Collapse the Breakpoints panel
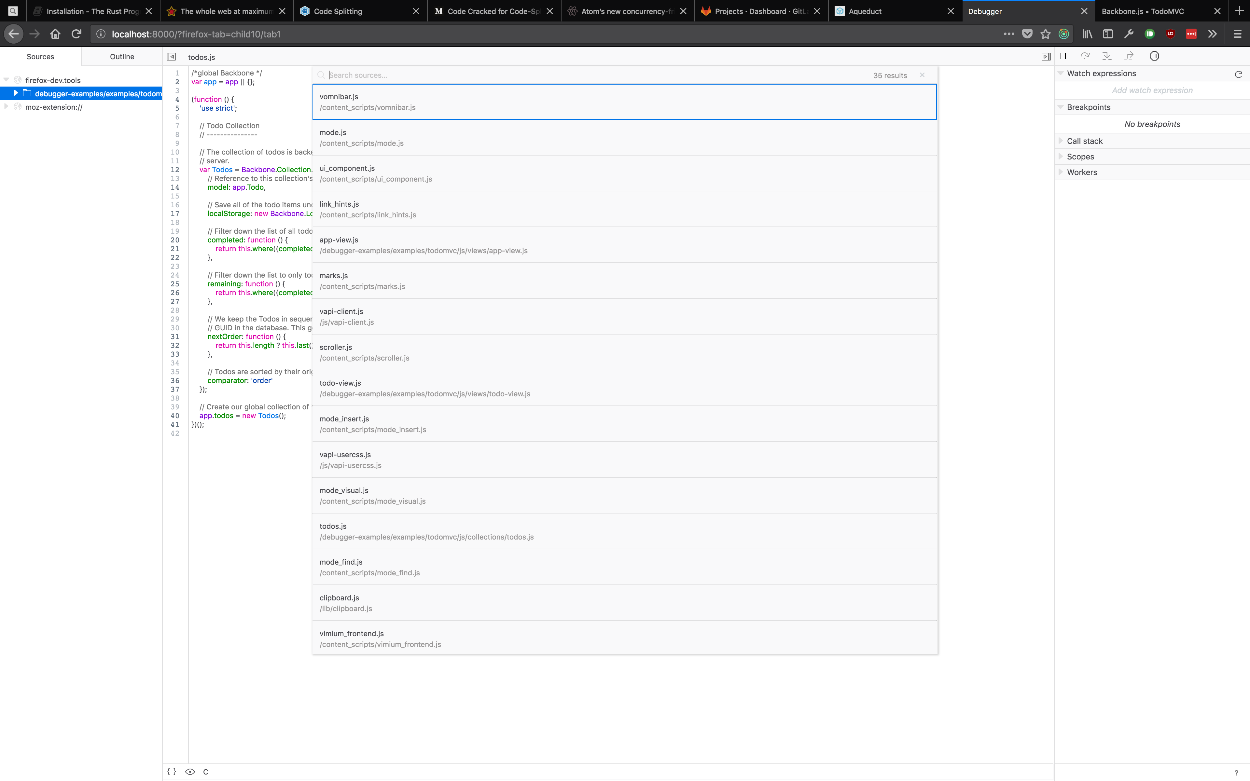Viewport: 1250px width, 781px height. [x=1061, y=107]
